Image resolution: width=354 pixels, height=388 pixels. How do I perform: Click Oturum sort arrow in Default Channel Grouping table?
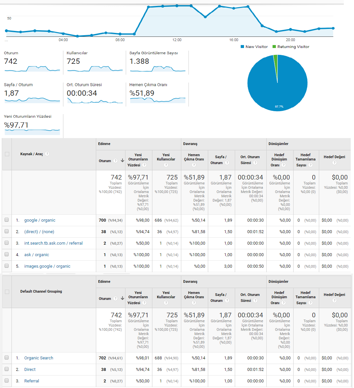click(x=122, y=299)
